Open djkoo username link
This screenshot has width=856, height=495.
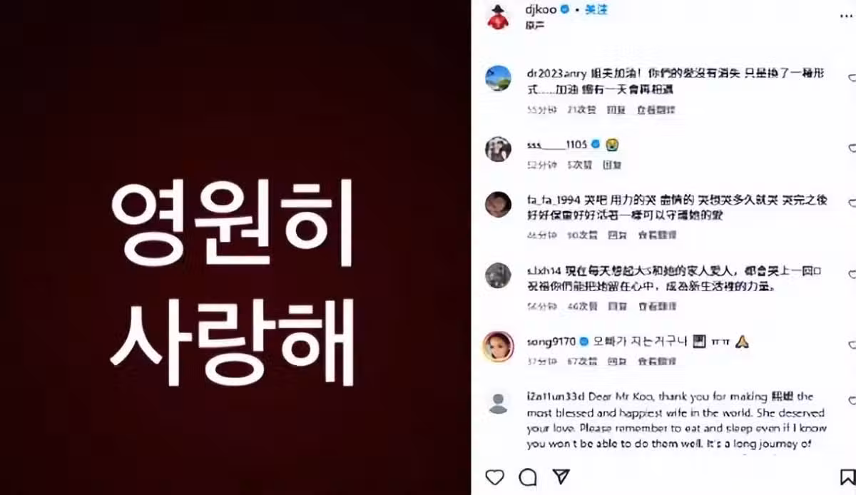[543, 9]
